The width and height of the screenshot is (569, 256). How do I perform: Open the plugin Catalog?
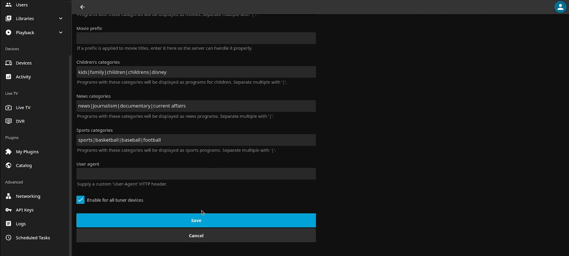(x=24, y=166)
